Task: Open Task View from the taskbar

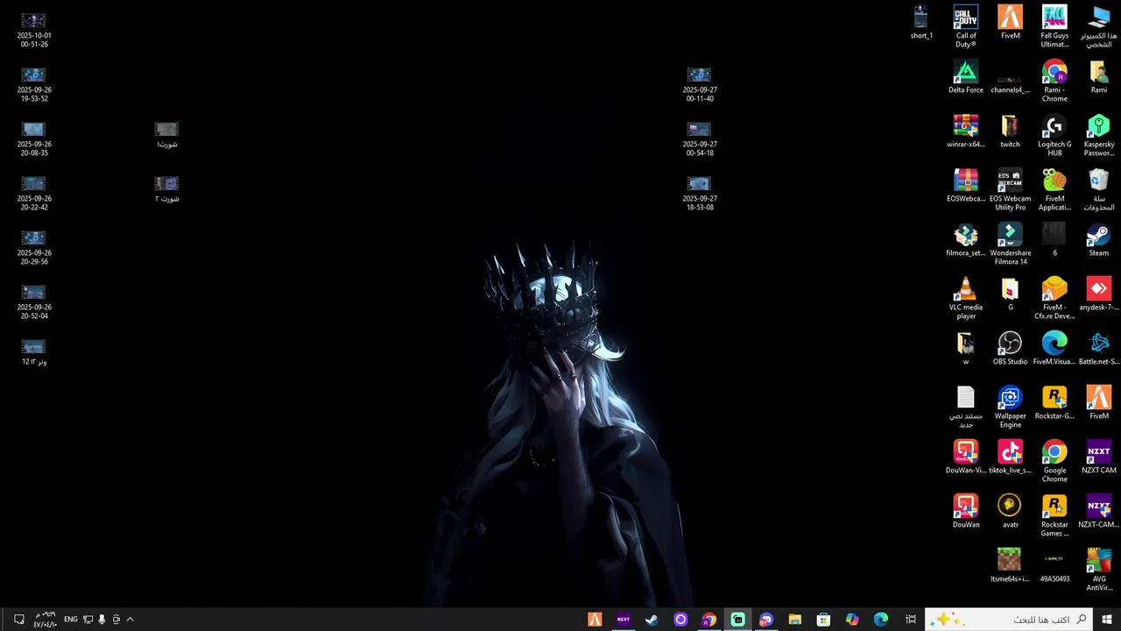Action: click(x=911, y=620)
